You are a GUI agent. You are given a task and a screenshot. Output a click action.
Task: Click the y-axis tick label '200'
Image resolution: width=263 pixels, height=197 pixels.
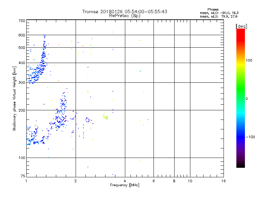point(22,110)
